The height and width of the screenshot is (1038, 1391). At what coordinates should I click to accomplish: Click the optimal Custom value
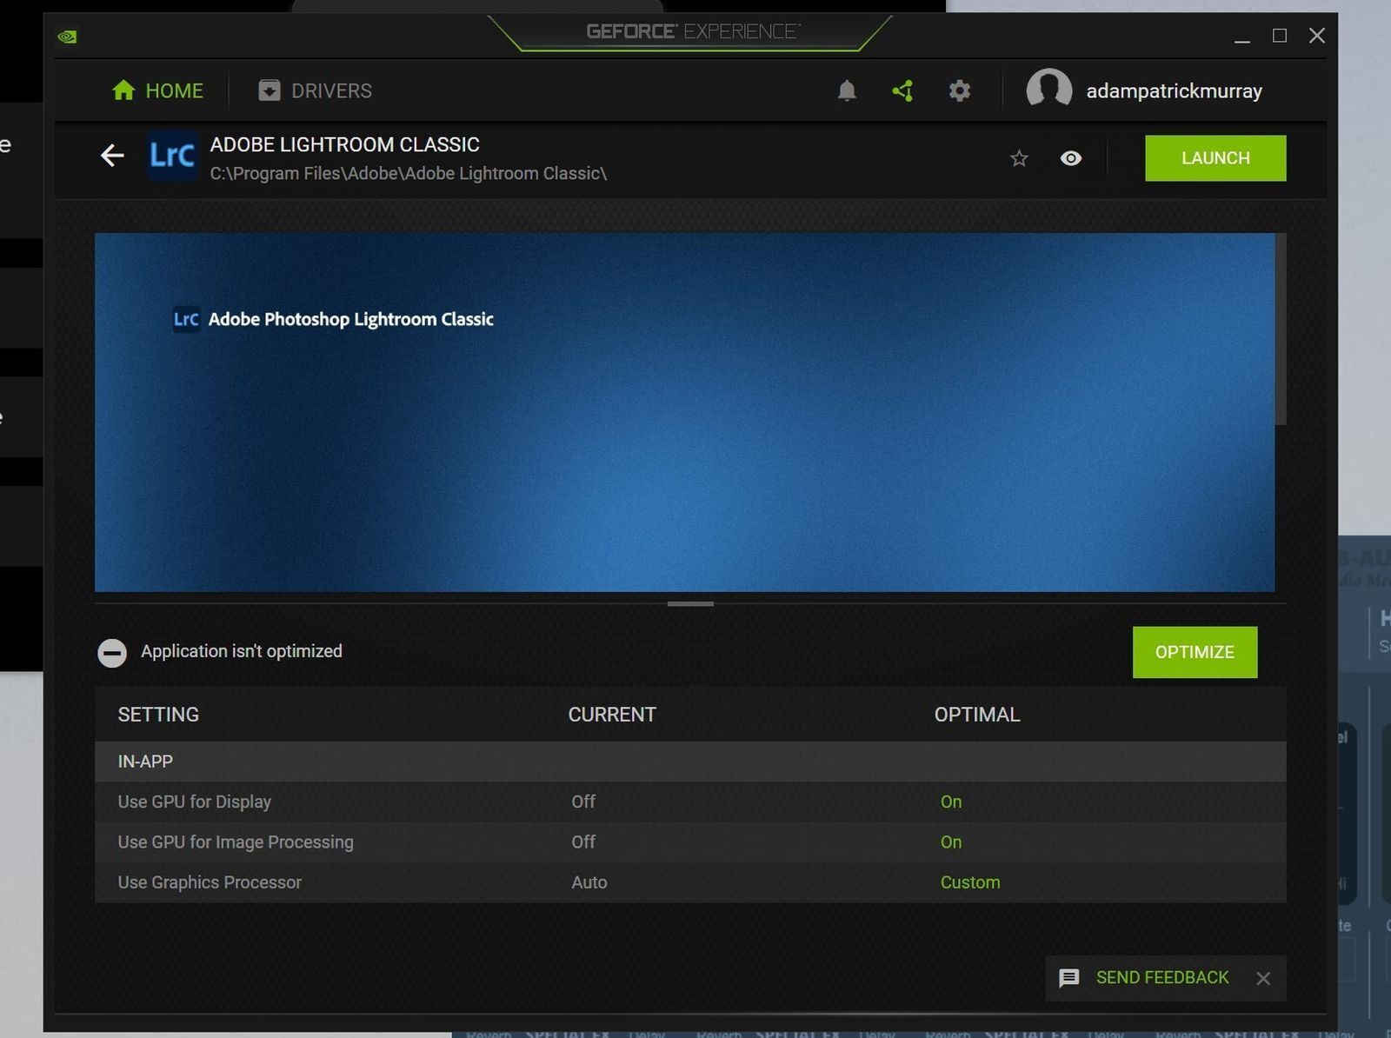[x=970, y=882]
